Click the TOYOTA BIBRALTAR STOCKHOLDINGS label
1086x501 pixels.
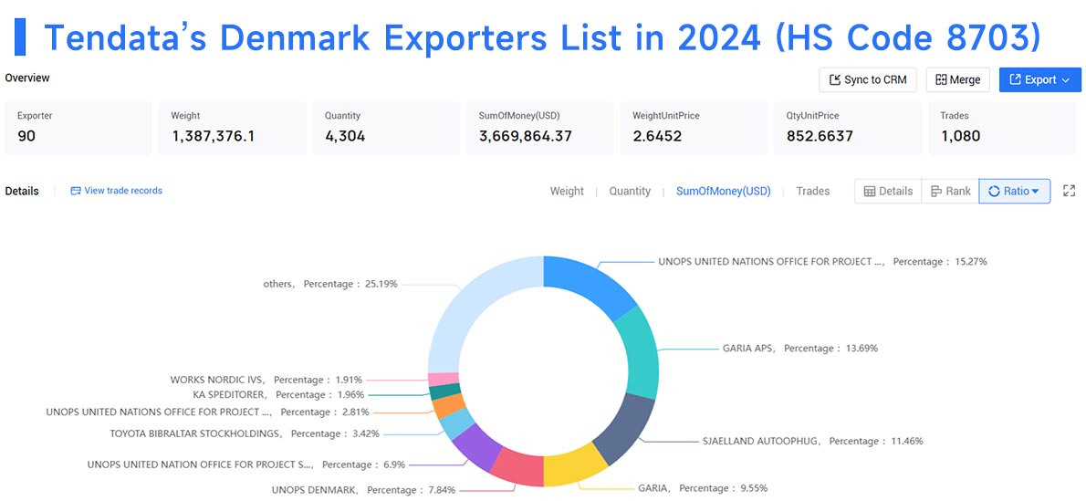coord(245,433)
